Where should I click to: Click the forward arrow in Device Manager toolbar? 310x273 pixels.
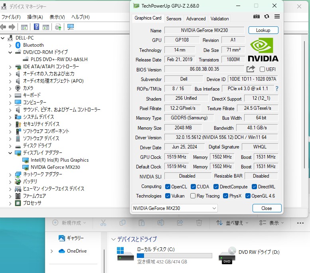(12, 27)
